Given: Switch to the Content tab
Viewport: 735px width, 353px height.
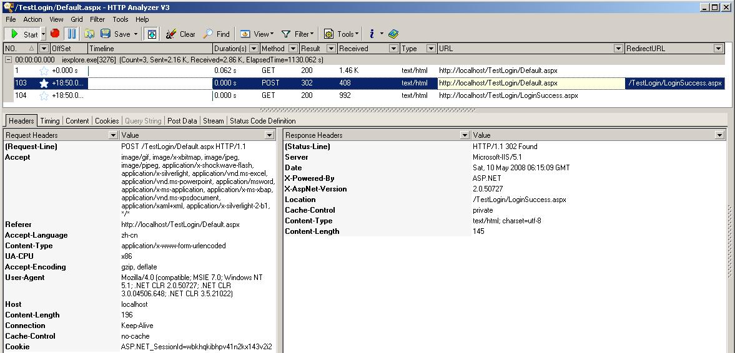Looking at the screenshot, I should point(77,121).
